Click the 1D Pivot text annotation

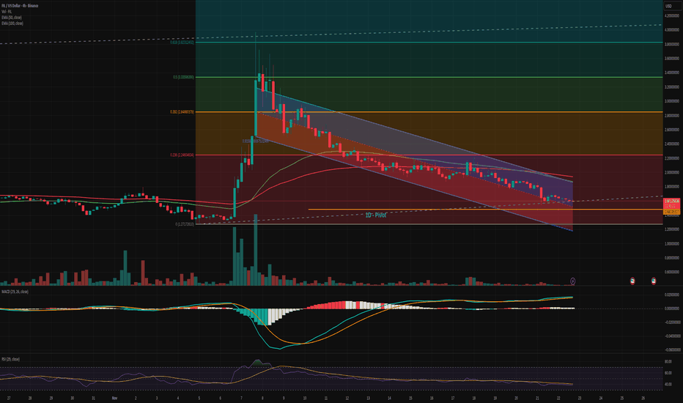coord(375,215)
